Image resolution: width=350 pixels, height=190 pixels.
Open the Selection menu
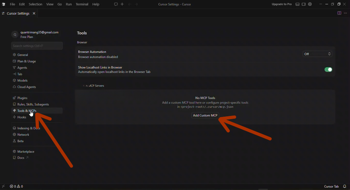click(x=35, y=4)
